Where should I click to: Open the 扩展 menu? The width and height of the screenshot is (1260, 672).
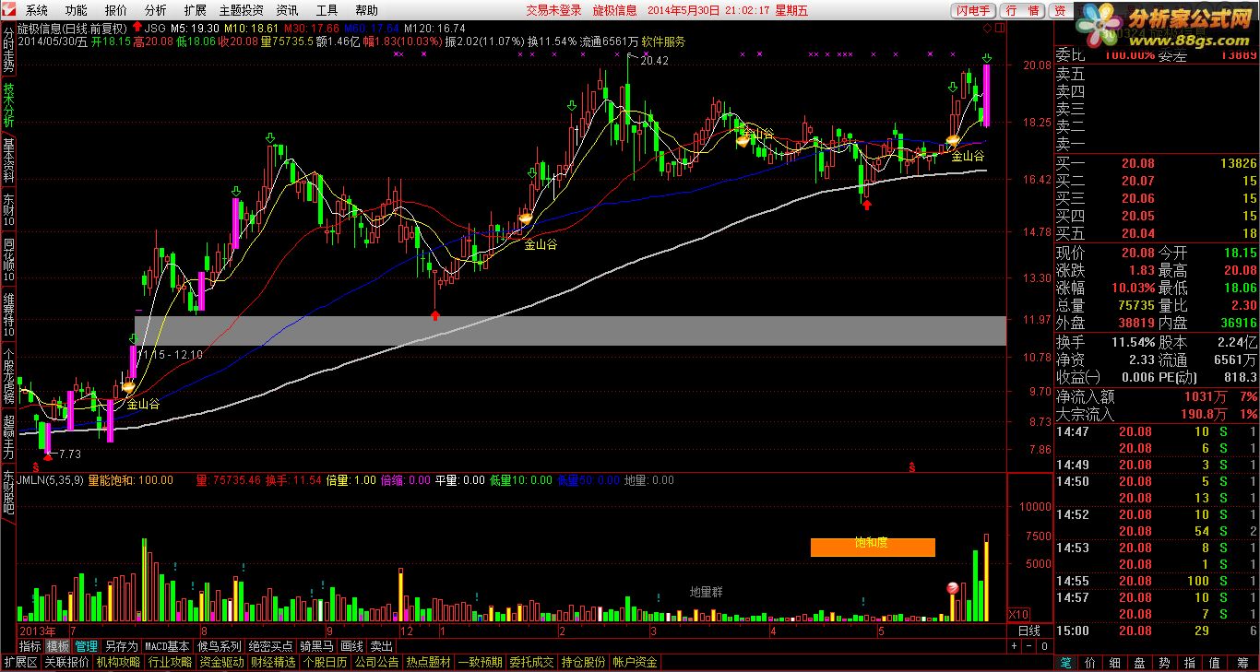click(196, 10)
